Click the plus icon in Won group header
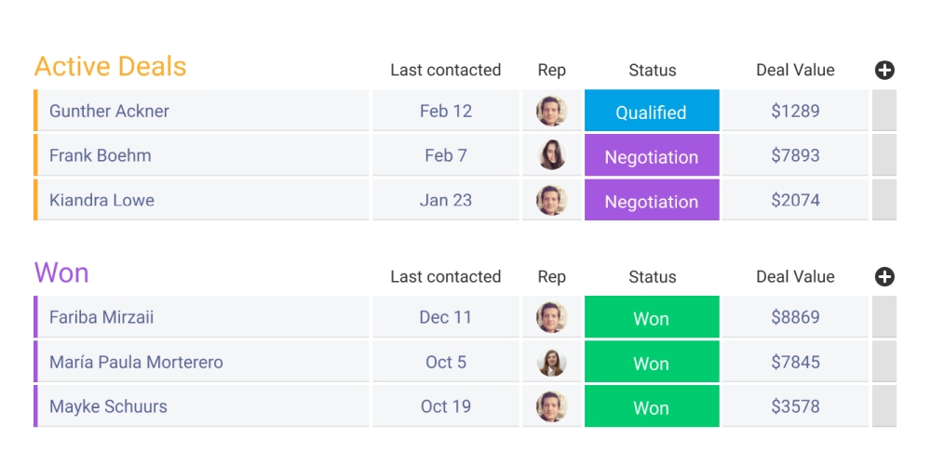This screenshot has width=931, height=465. click(x=884, y=276)
